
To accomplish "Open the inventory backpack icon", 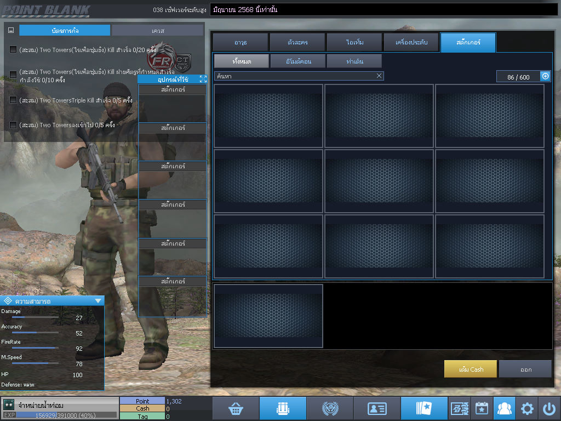I will 283,408.
